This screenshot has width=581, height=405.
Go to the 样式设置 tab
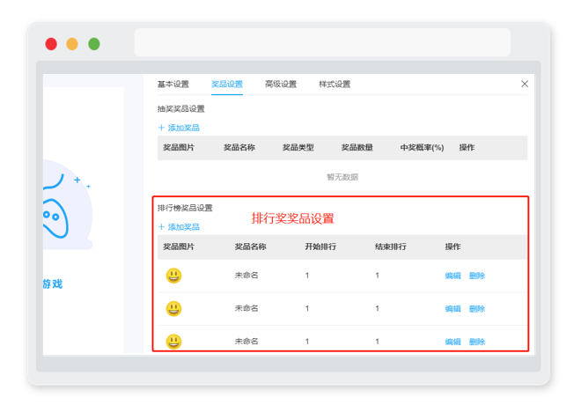coord(335,85)
